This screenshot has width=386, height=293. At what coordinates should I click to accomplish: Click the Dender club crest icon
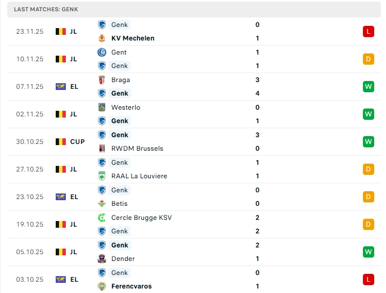tap(102, 259)
